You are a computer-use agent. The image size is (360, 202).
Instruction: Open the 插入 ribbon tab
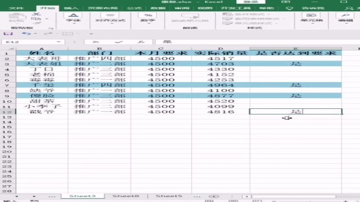click(x=71, y=8)
